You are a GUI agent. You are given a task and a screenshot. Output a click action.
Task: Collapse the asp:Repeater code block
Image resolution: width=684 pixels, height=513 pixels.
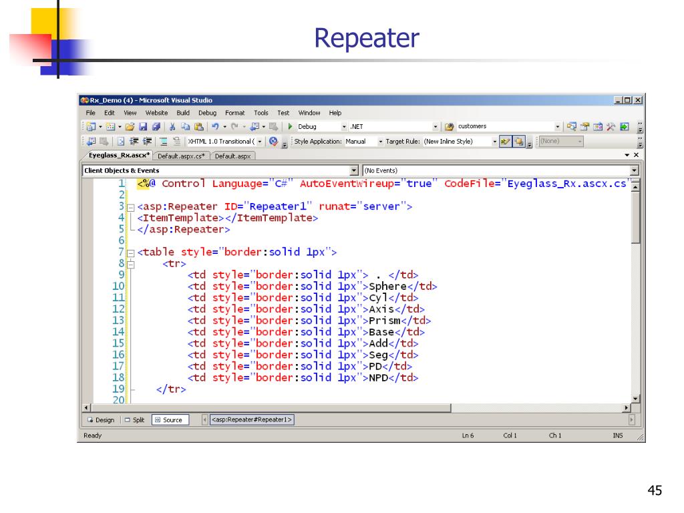[130, 208]
